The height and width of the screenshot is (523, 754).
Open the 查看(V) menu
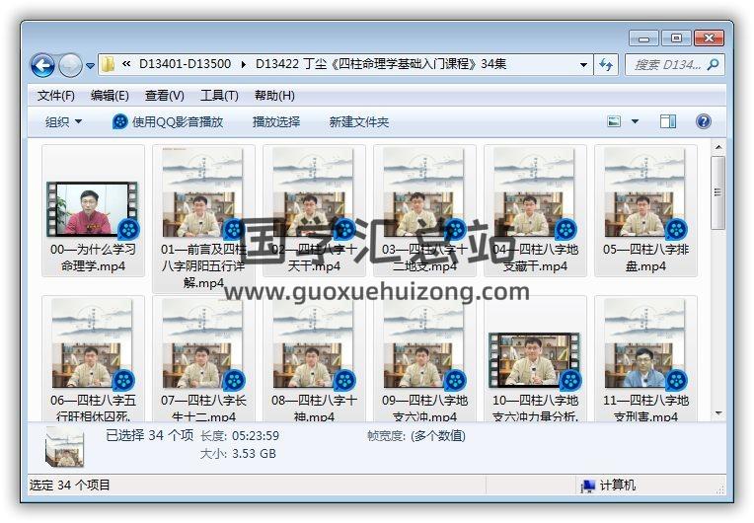point(165,96)
